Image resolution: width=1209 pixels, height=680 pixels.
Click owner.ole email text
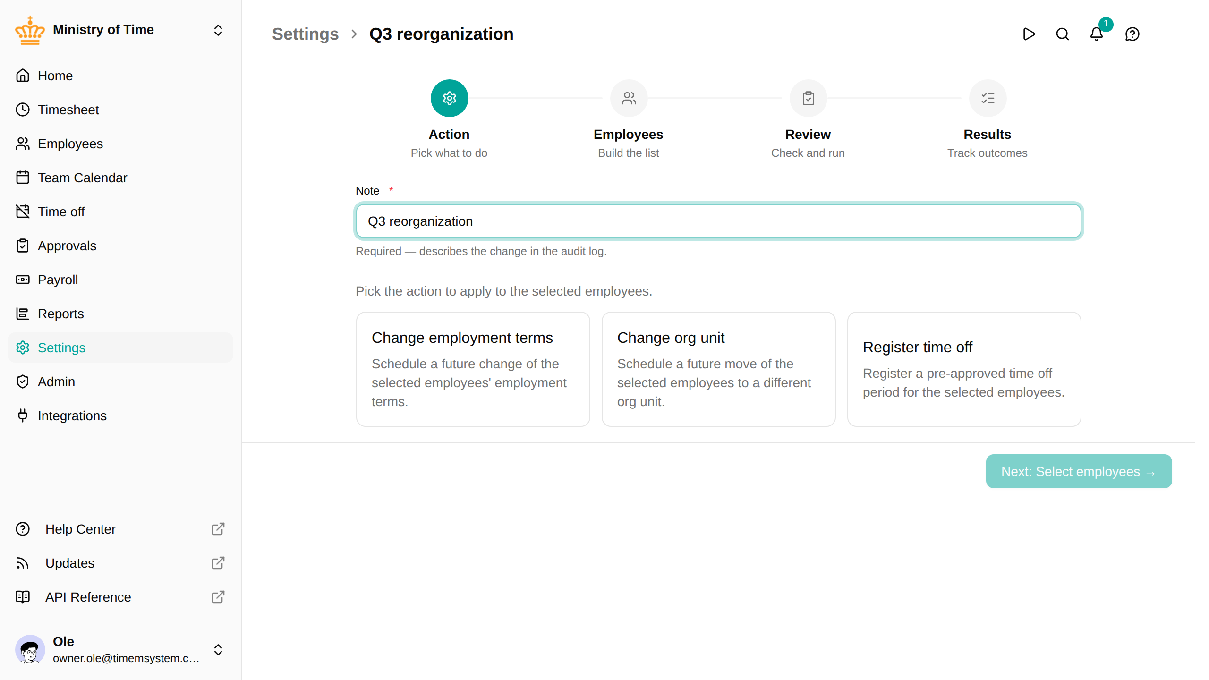126,658
